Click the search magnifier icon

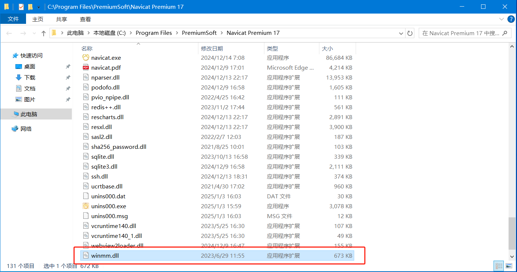click(x=505, y=33)
